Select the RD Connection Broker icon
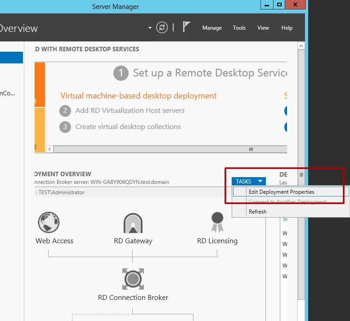350x321 pixels. pos(133,279)
